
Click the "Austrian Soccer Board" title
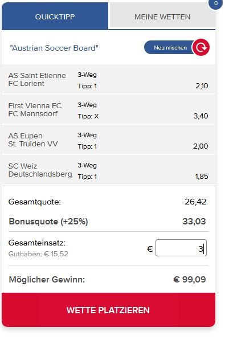point(54,48)
